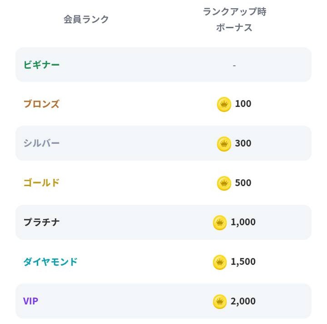Click the coin icon beside 1,000
This screenshot has height=324, width=327.
click(x=220, y=223)
